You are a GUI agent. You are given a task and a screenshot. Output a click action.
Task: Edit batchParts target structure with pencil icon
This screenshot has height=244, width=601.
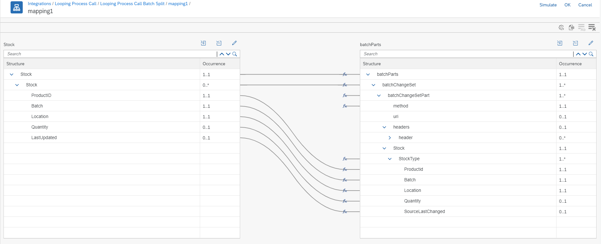pyautogui.click(x=591, y=43)
